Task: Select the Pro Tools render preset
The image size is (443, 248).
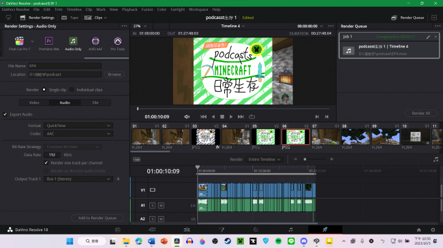Action: click(117, 43)
